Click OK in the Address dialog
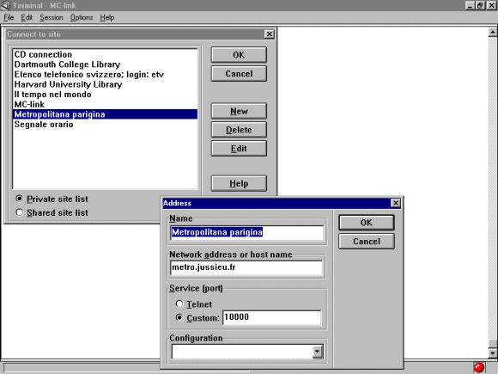498x374 pixels. coord(367,223)
